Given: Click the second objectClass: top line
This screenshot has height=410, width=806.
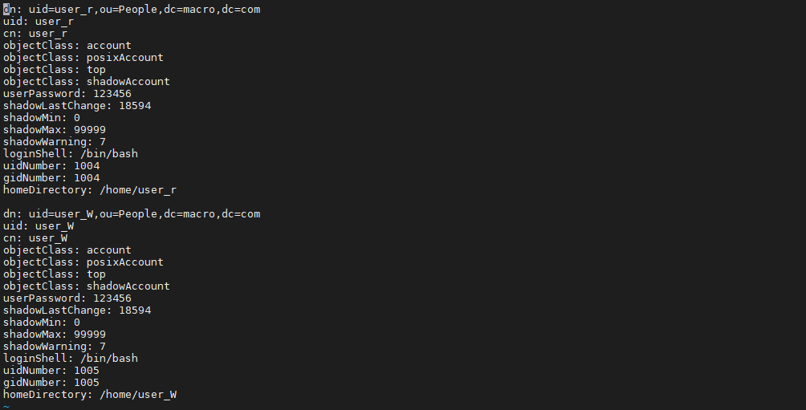Looking at the screenshot, I should coord(55,274).
